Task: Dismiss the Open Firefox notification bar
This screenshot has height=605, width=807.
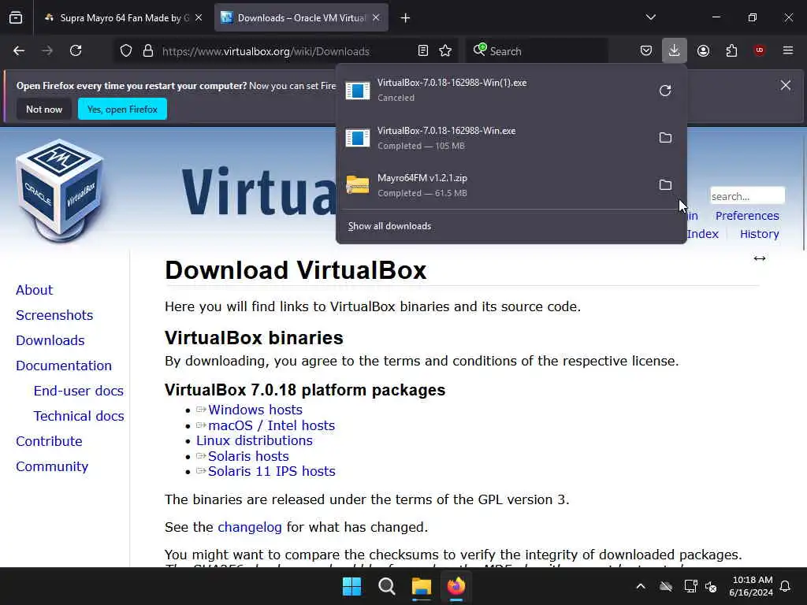Action: point(786,85)
